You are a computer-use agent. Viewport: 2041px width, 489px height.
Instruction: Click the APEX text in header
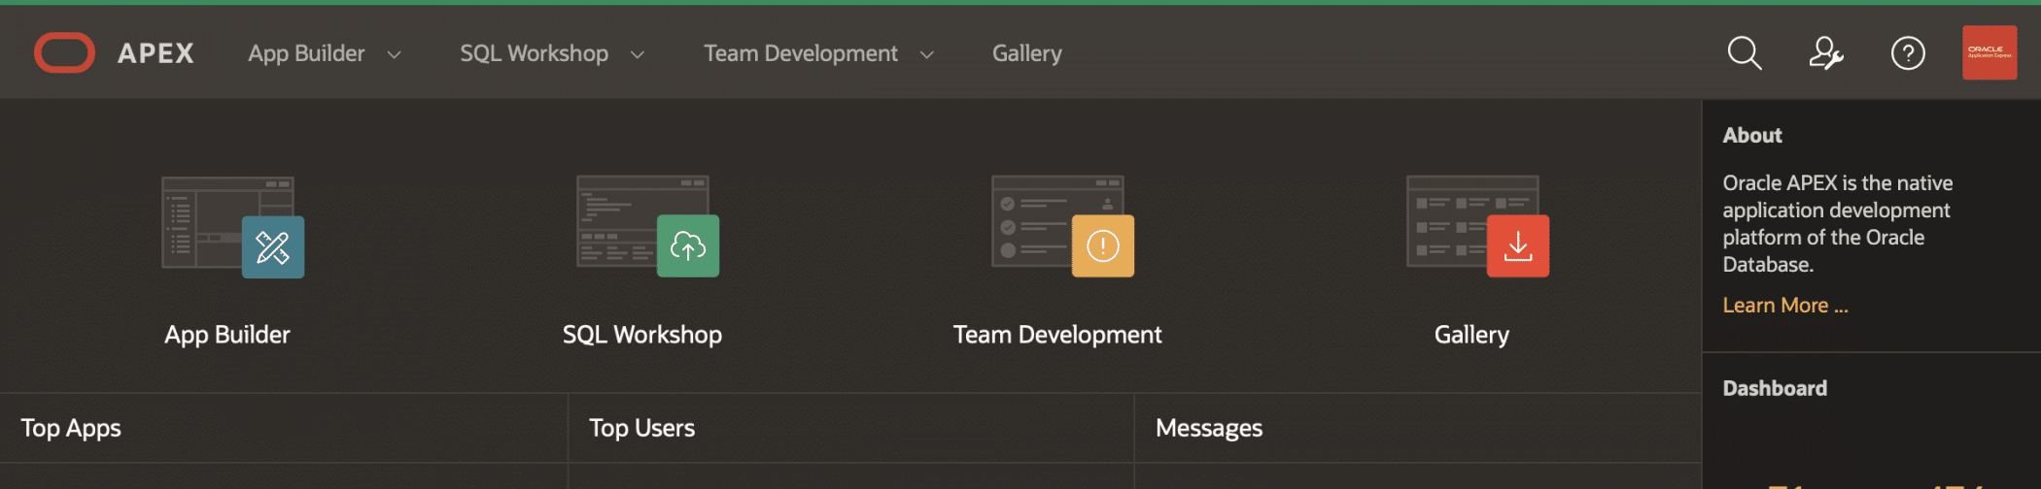point(156,53)
